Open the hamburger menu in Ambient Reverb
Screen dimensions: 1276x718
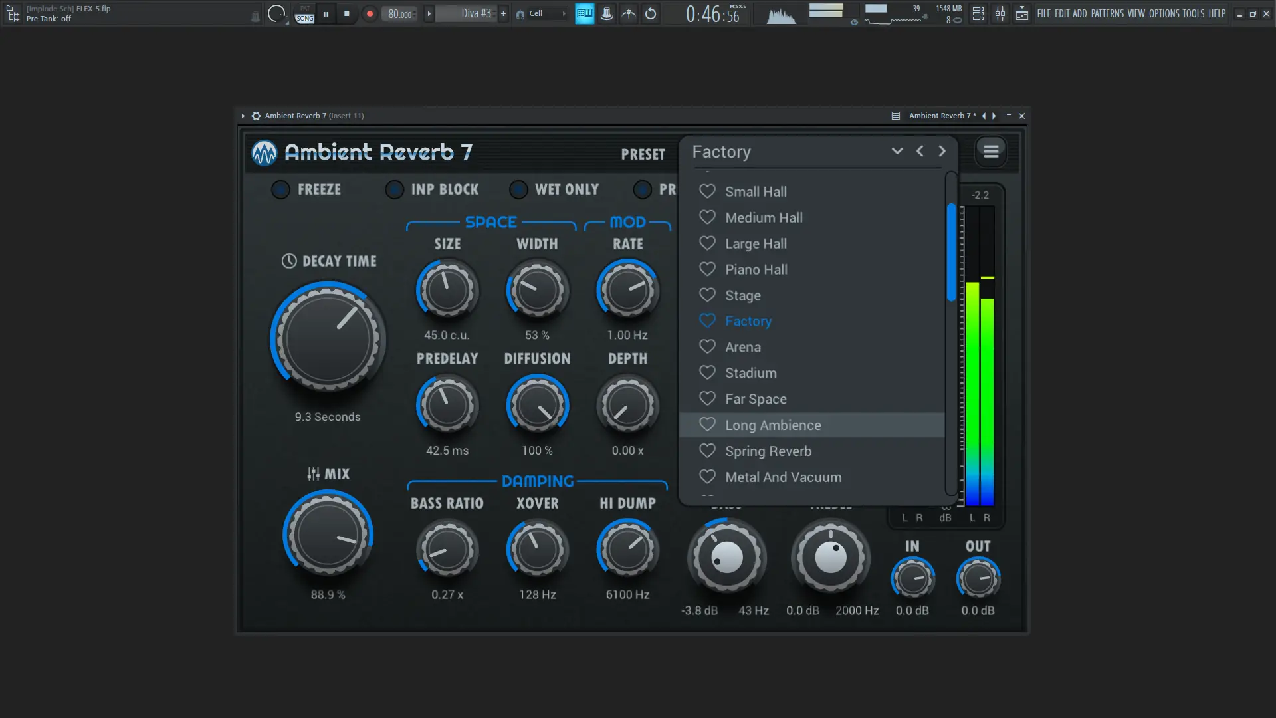click(x=990, y=152)
